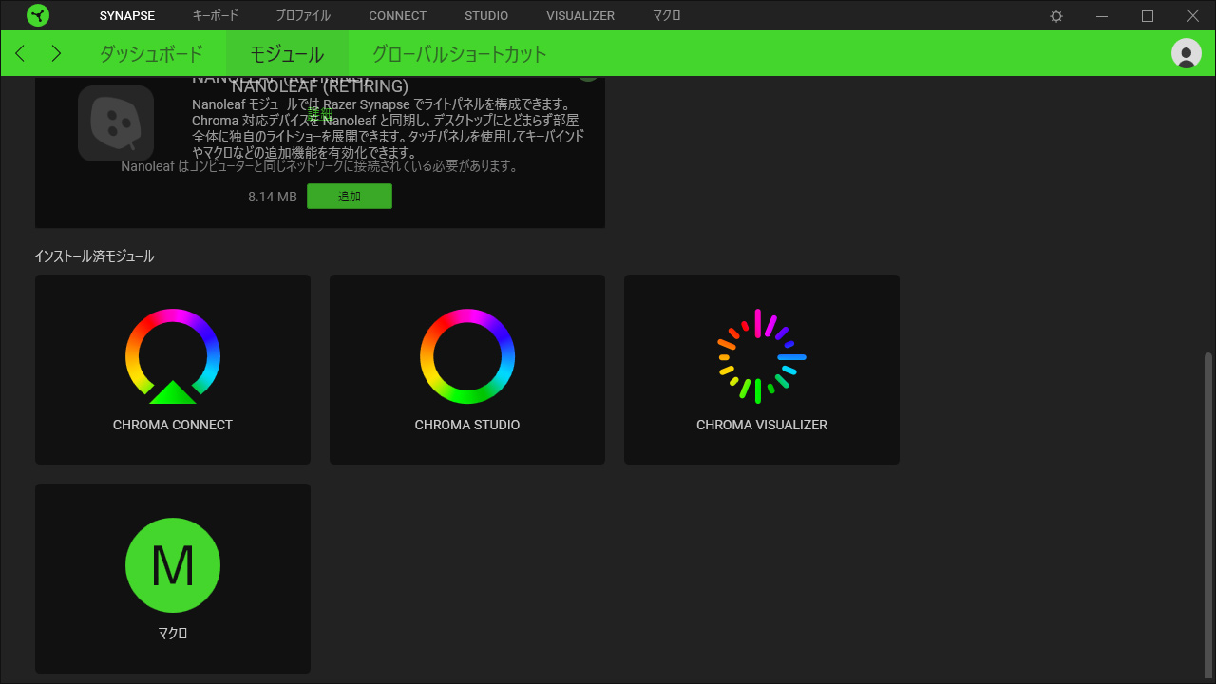The image size is (1216, 684).
Task: Click the Razer logo icon
Action: (x=38, y=15)
